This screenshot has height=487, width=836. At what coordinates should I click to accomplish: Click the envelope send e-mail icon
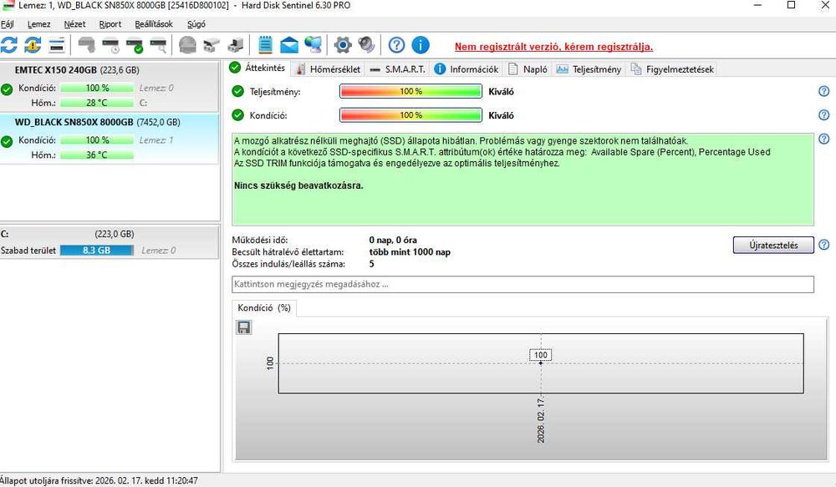click(289, 45)
